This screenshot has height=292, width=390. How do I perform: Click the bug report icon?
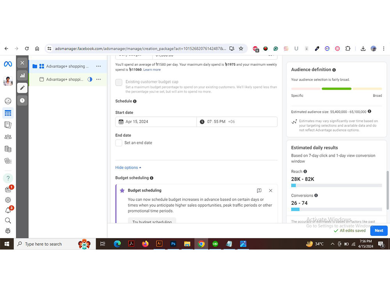(x=8, y=230)
